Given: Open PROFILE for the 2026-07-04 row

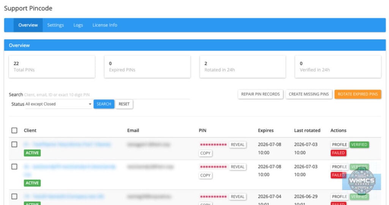Looking at the screenshot, I should click(339, 197).
